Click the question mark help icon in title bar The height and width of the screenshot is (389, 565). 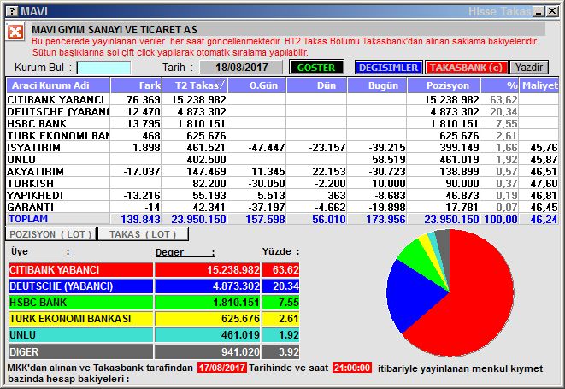12,11
